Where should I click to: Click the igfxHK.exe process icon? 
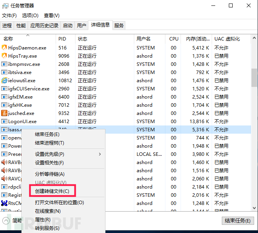click(4, 105)
